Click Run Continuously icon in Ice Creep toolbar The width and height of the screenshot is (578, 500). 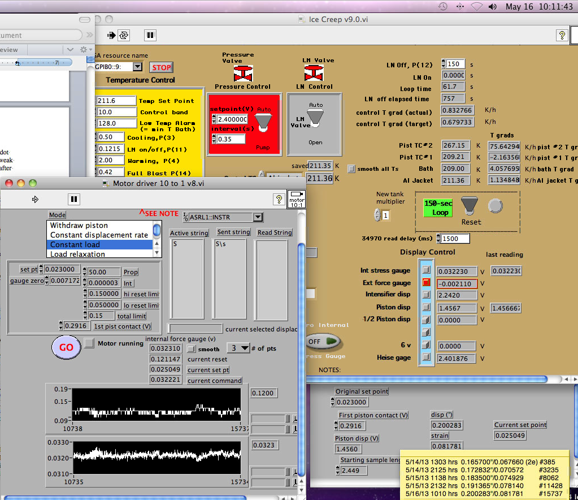tap(124, 35)
